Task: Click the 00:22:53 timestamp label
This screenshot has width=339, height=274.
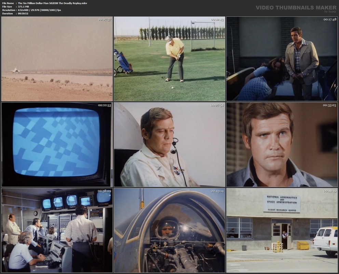Action: (x=105, y=105)
